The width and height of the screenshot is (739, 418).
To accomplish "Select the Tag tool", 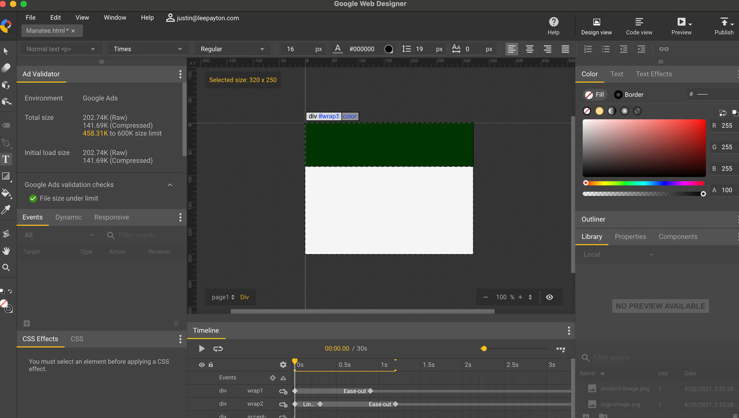I will pos(6,125).
